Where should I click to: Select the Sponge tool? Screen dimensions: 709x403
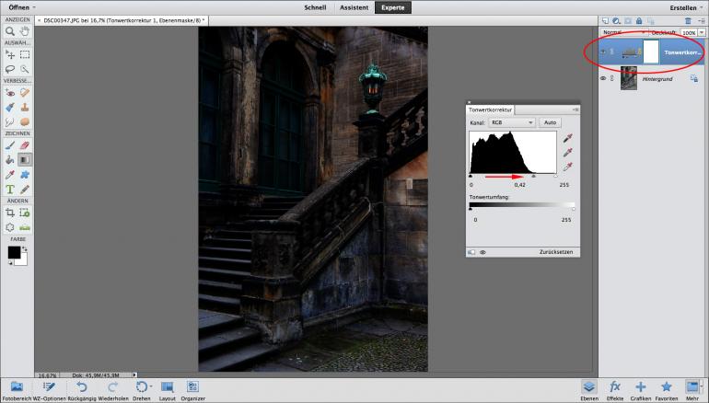pyautogui.click(x=25, y=121)
